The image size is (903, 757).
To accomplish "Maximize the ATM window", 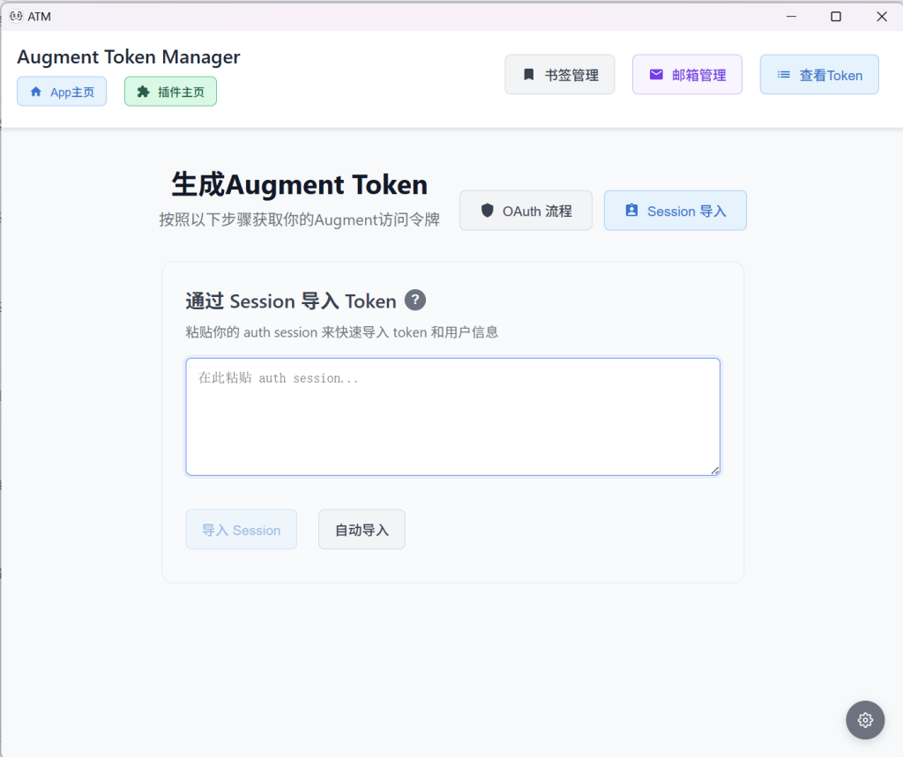I will (836, 16).
